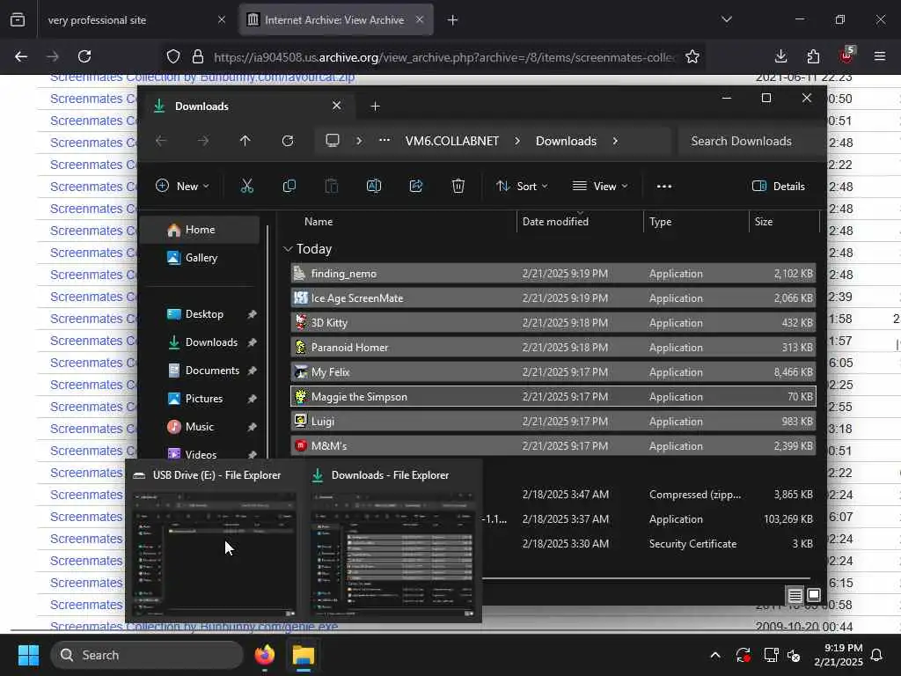Switch to the very professional site tab

(136, 20)
